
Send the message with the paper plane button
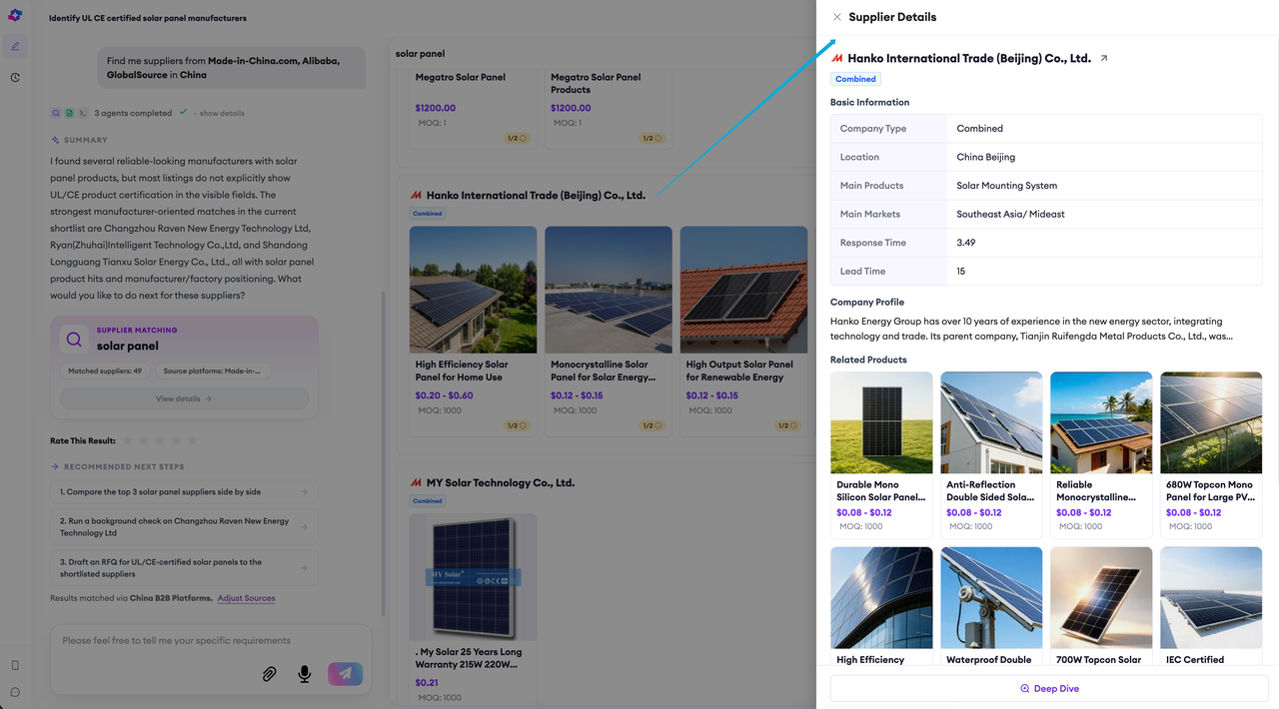coord(345,673)
